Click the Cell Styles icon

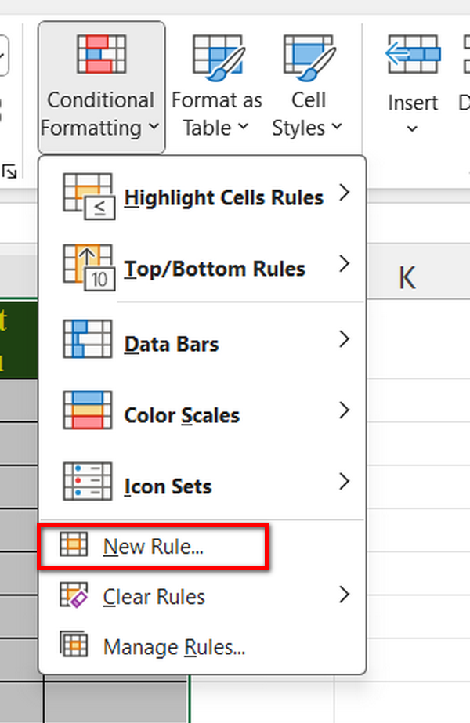pos(309,55)
